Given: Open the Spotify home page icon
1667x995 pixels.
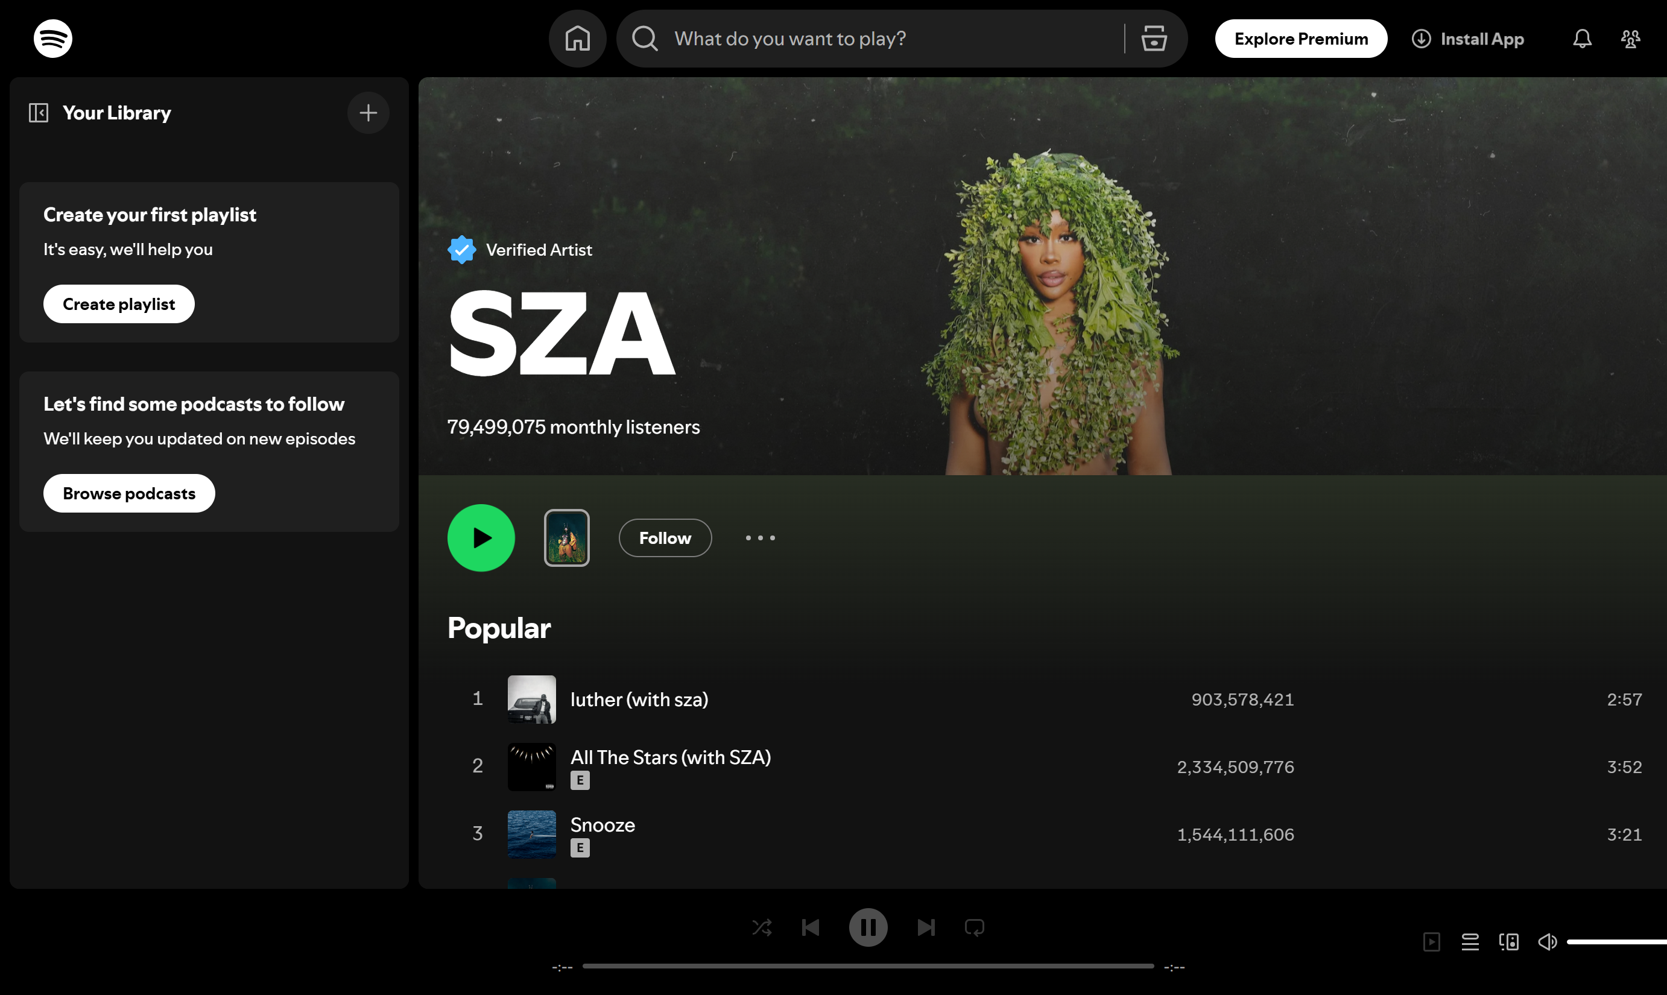Looking at the screenshot, I should [577, 38].
